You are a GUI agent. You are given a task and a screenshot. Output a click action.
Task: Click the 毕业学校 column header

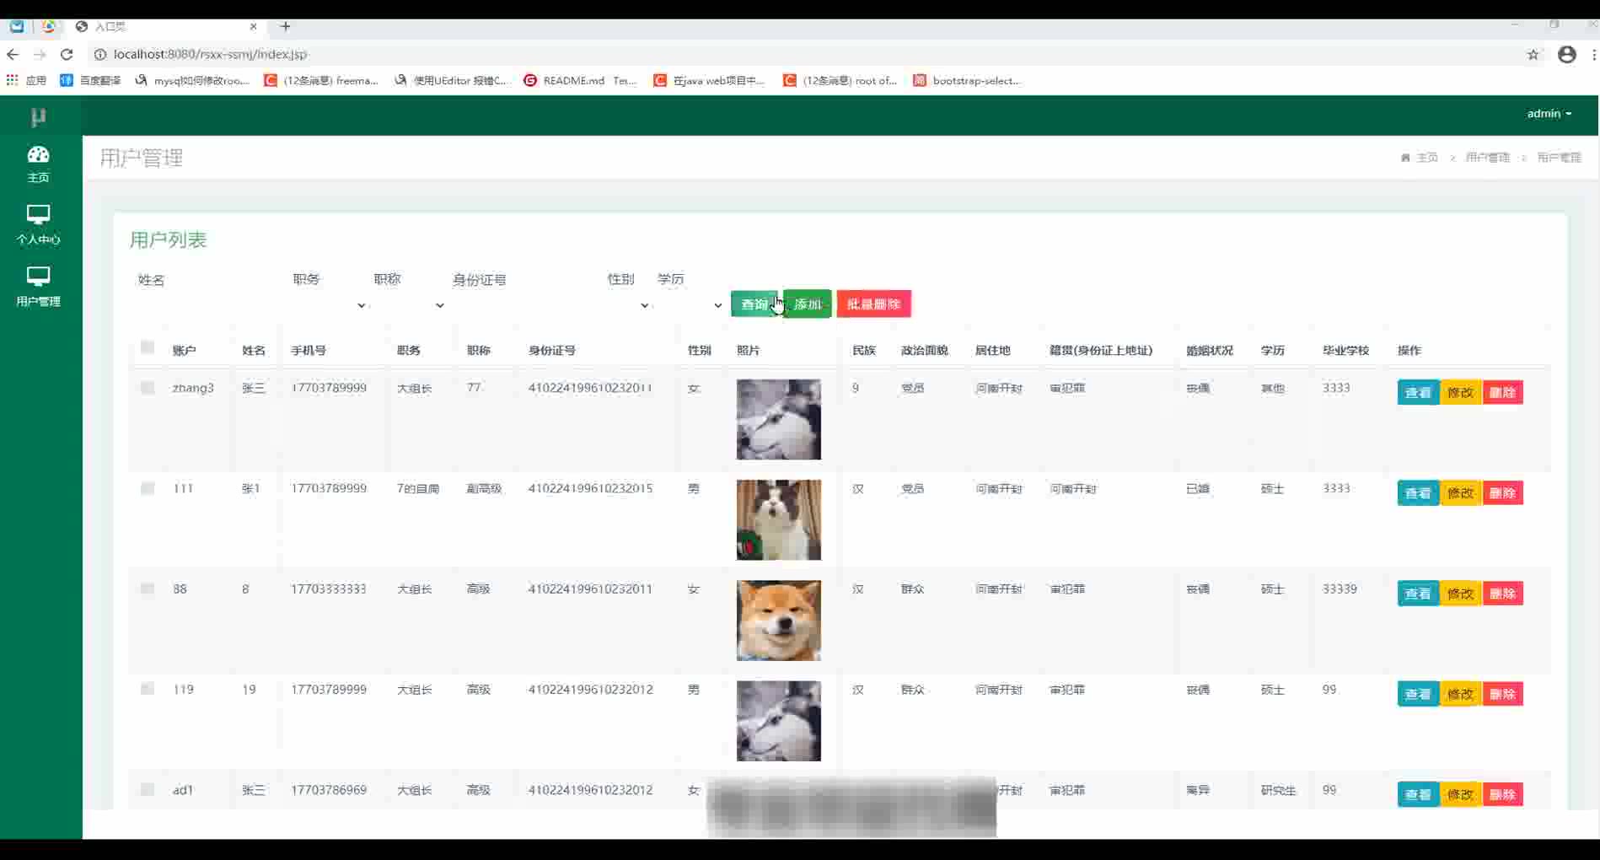(x=1345, y=350)
